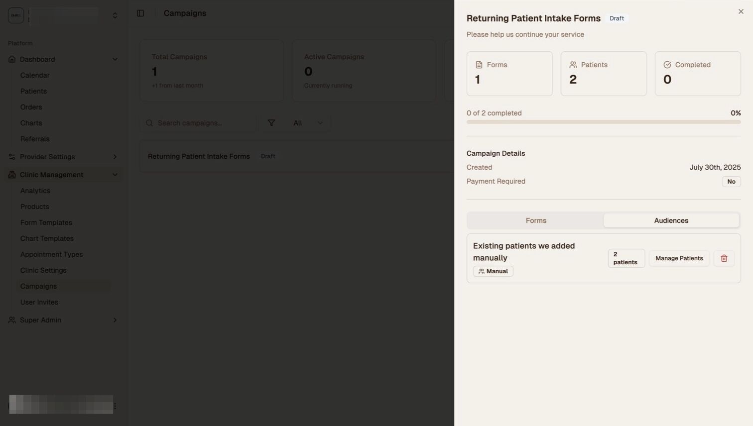Click the Manage Patients button
Screen dimensions: 753x426
tap(679, 258)
